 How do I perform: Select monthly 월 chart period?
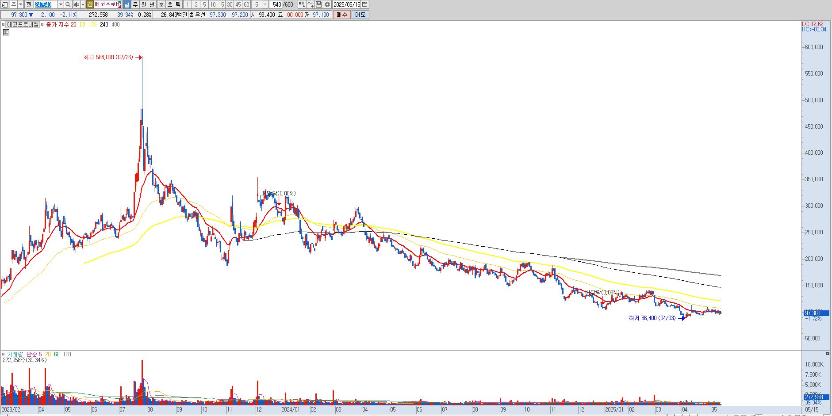[x=144, y=4]
